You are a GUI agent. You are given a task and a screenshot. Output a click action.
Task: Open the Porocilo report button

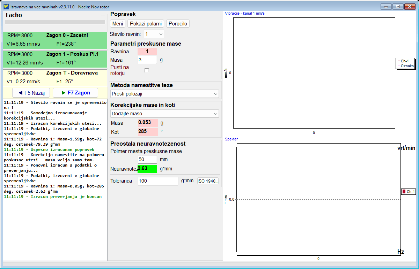[x=178, y=24]
